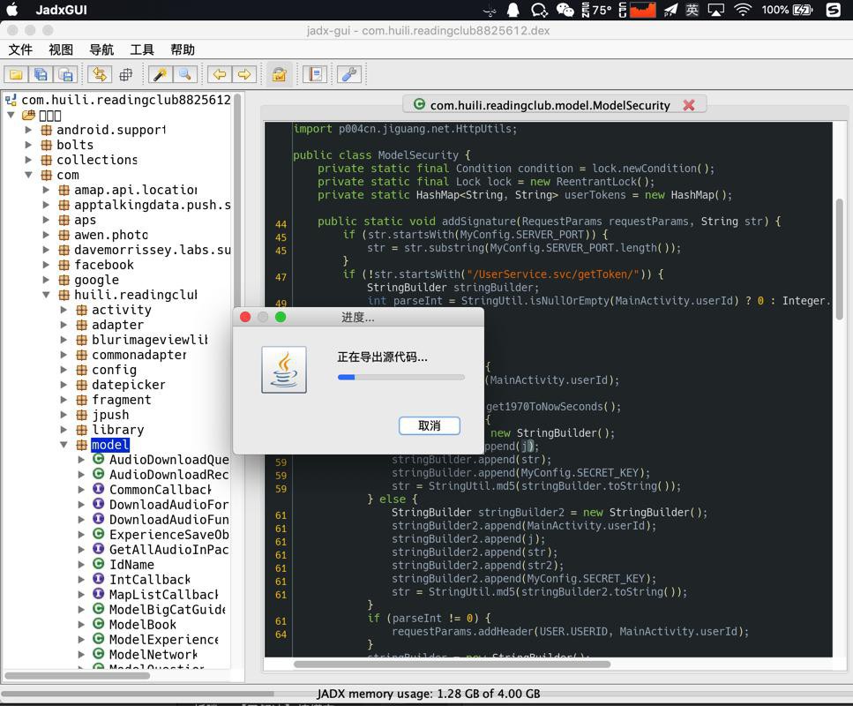Expand the ModelBook class node
853x706 pixels.
pyautogui.click(x=82, y=625)
